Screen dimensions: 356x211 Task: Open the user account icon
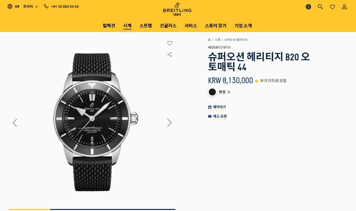pos(345,7)
